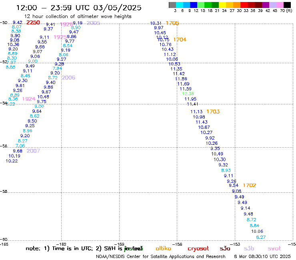Click the pink 1924 swot time label

coord(29,99)
